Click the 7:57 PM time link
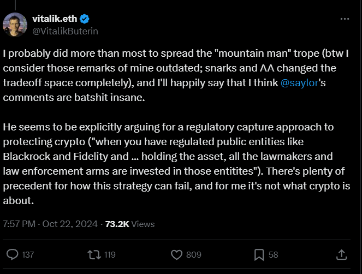Image resolution: width=362 pixels, height=274 pixels. 21,224
